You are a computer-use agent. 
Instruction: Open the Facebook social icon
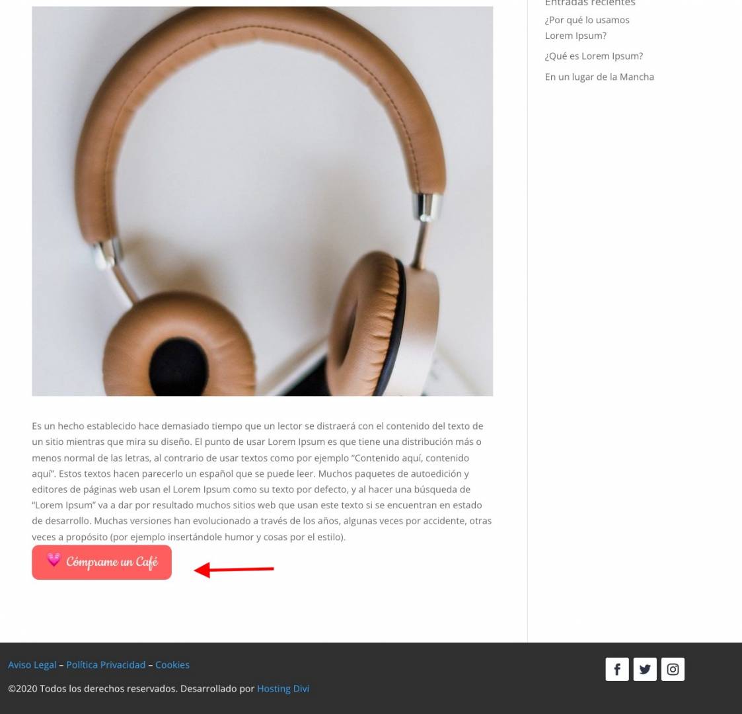pyautogui.click(x=616, y=669)
